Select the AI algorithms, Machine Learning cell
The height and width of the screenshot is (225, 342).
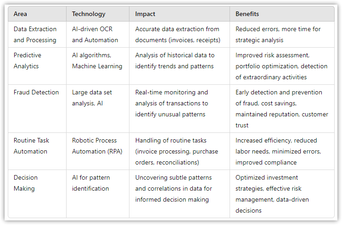(98, 66)
